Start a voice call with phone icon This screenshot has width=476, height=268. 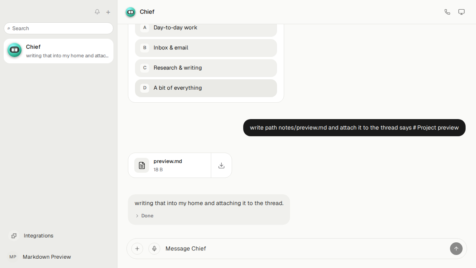point(447,12)
